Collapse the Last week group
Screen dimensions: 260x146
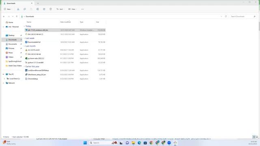coord(24,38)
